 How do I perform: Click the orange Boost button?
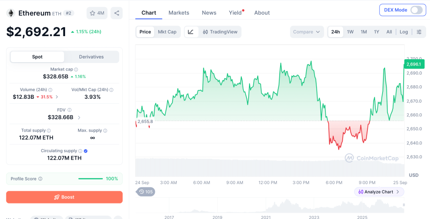64,197
